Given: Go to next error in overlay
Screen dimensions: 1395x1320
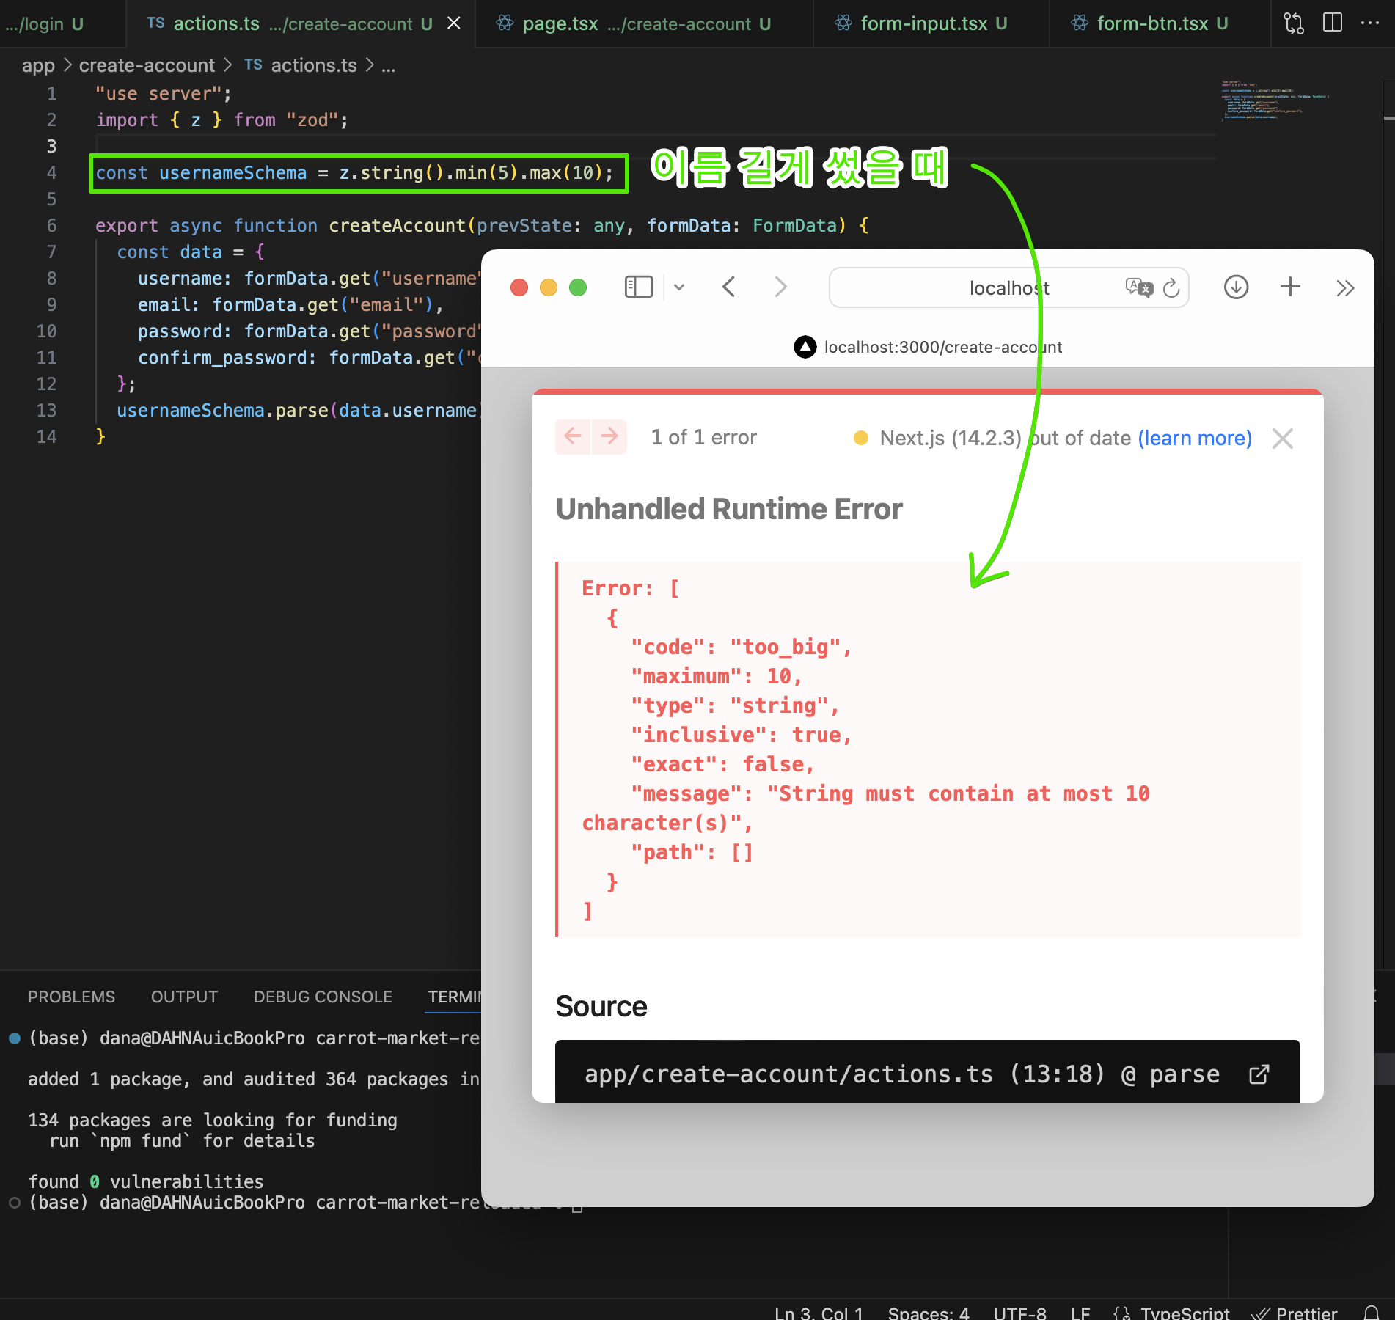Looking at the screenshot, I should coord(609,437).
